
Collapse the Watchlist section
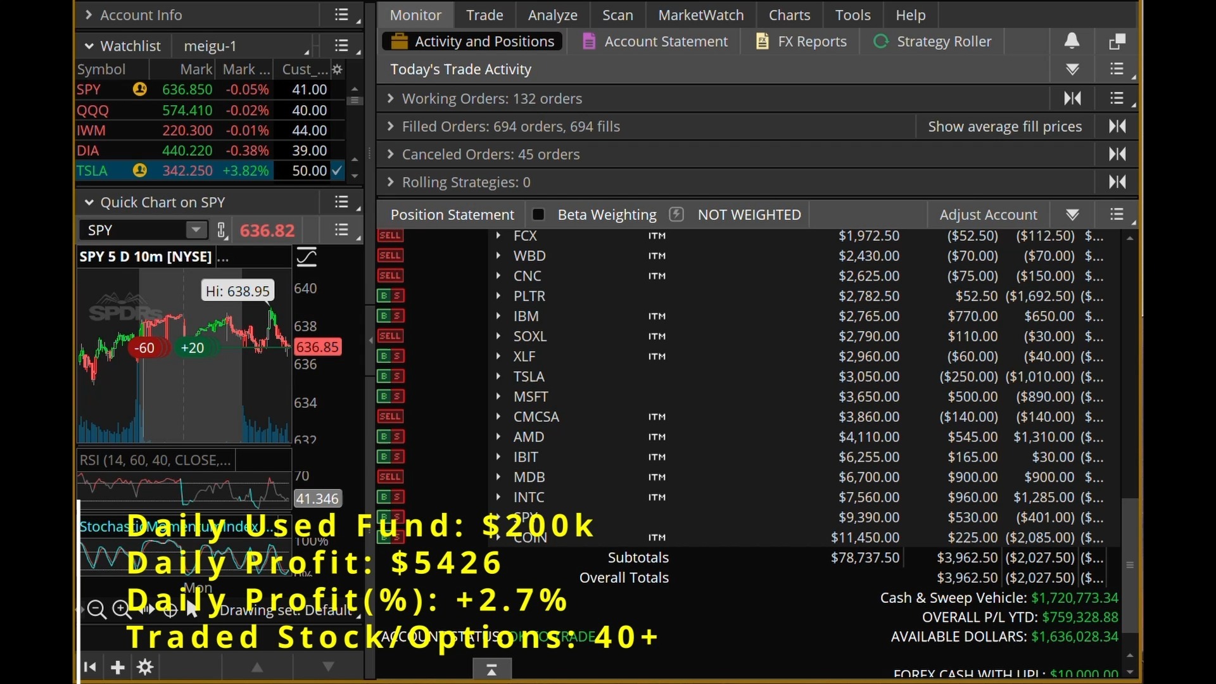pos(89,46)
